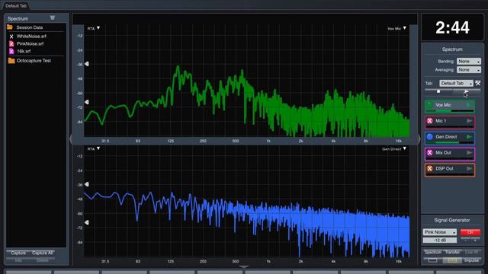The width and height of the screenshot is (488, 274).
Task: Switch to Spectrum mode button
Action: [x=432, y=252]
